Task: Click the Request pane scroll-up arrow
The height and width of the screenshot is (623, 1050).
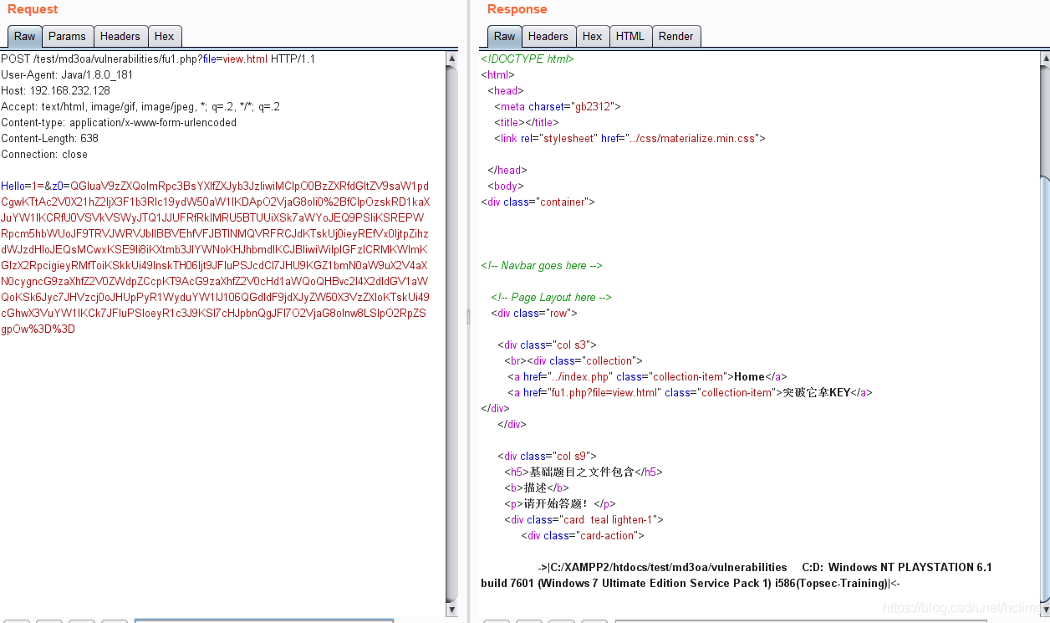Action: coord(452,59)
